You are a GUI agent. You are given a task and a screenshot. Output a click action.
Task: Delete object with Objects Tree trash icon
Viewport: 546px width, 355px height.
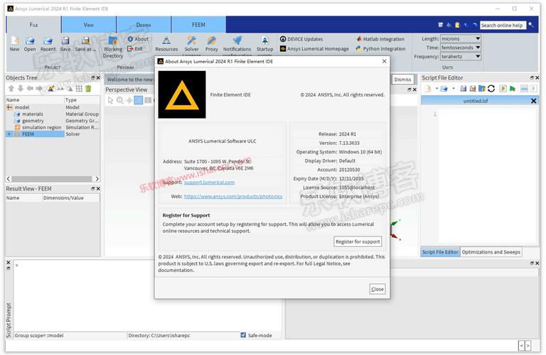tap(88, 89)
